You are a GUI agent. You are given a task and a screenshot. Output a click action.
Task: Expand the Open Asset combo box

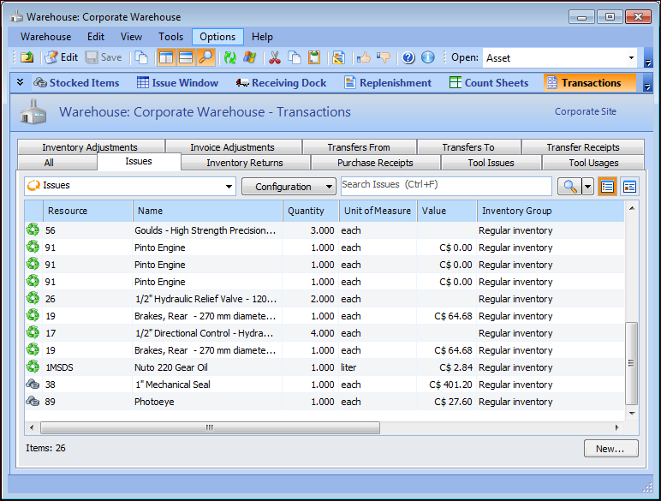coord(632,58)
